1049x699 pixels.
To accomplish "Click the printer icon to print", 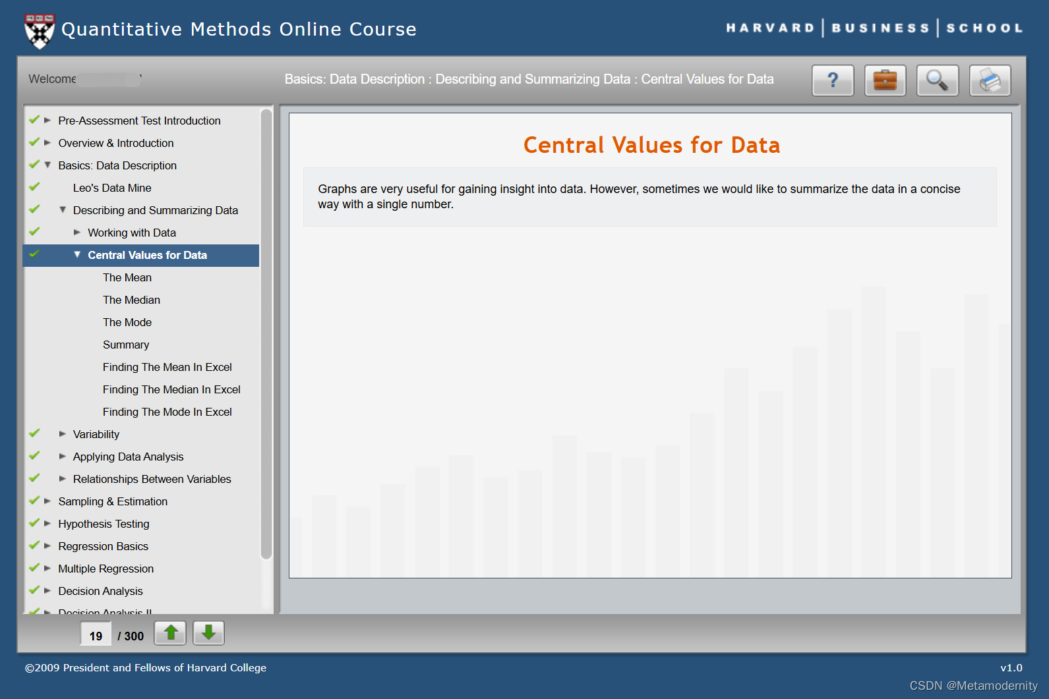I will pos(990,80).
